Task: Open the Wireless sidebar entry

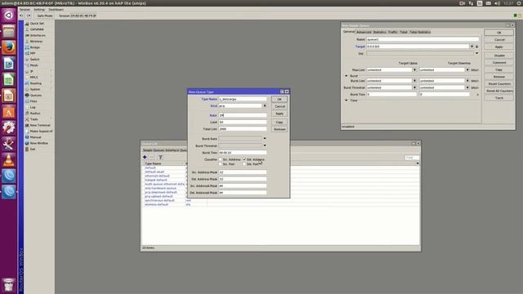Action: pos(36,42)
